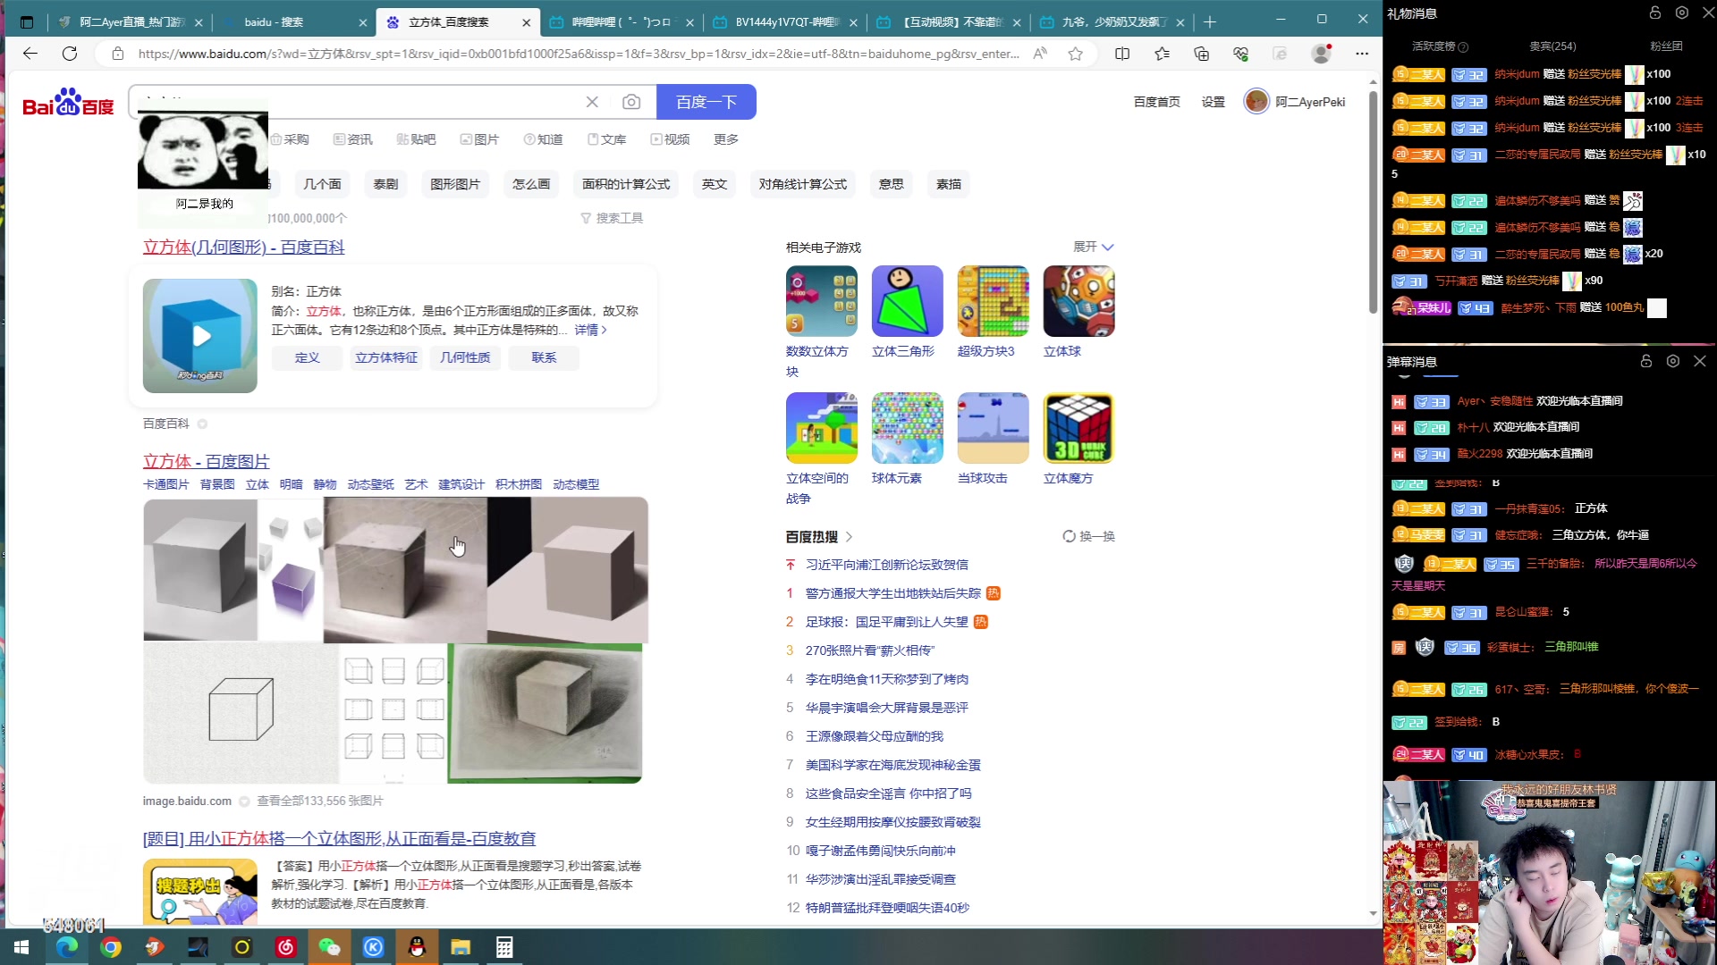
Task: Open QQ penguin icon in the taskbar
Action: (417, 947)
